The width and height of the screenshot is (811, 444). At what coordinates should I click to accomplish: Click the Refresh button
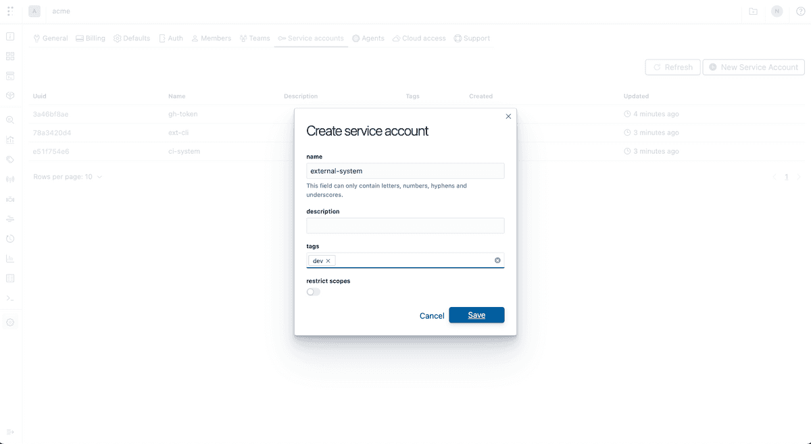pyautogui.click(x=672, y=67)
